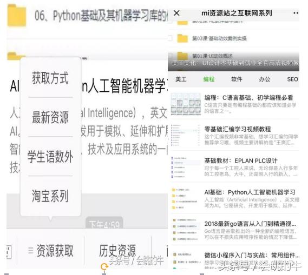This screenshot has height=275, width=308.
Task: Switch to the 美工 tab
Action: (181, 79)
